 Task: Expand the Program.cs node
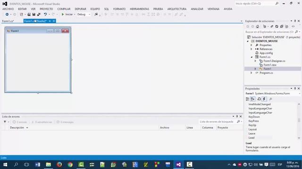coord(252,73)
